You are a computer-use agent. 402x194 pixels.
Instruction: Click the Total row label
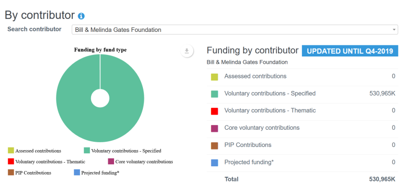[231, 179]
